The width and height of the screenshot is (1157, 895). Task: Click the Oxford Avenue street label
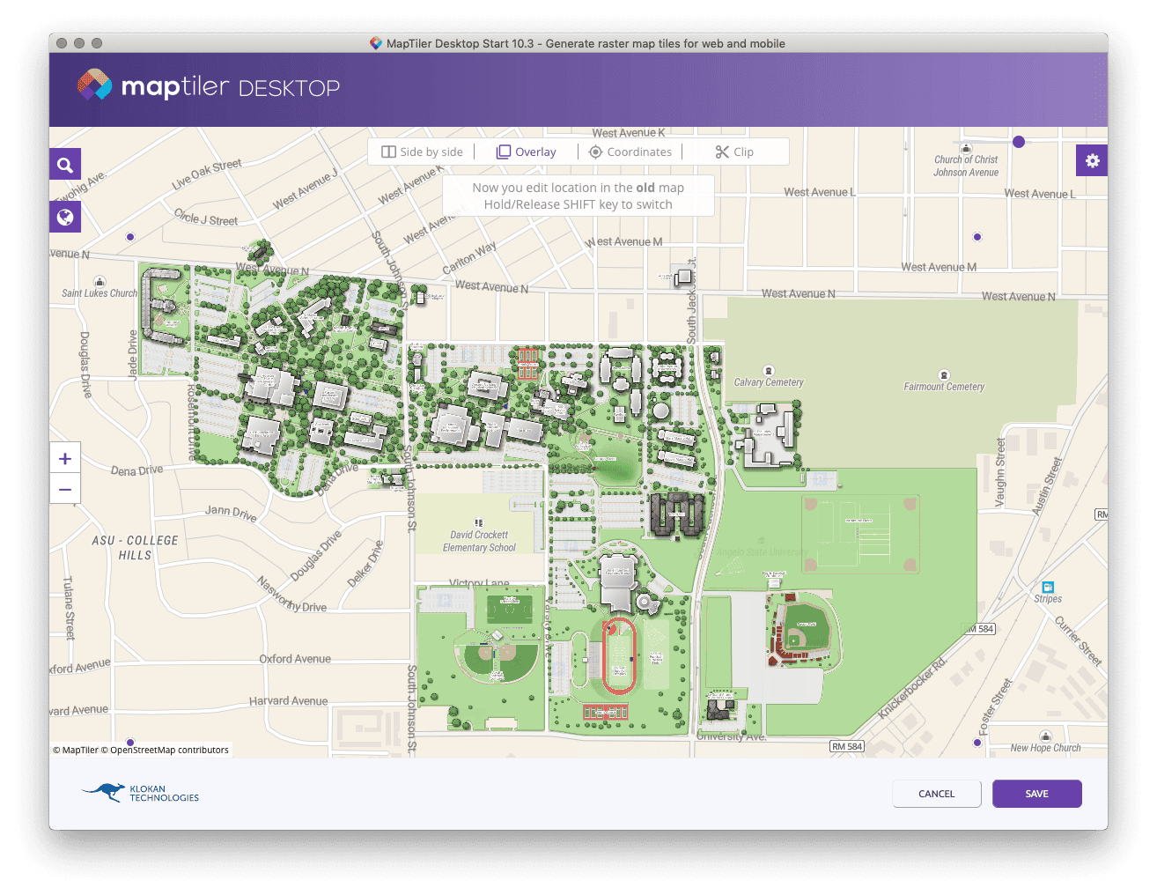click(295, 659)
